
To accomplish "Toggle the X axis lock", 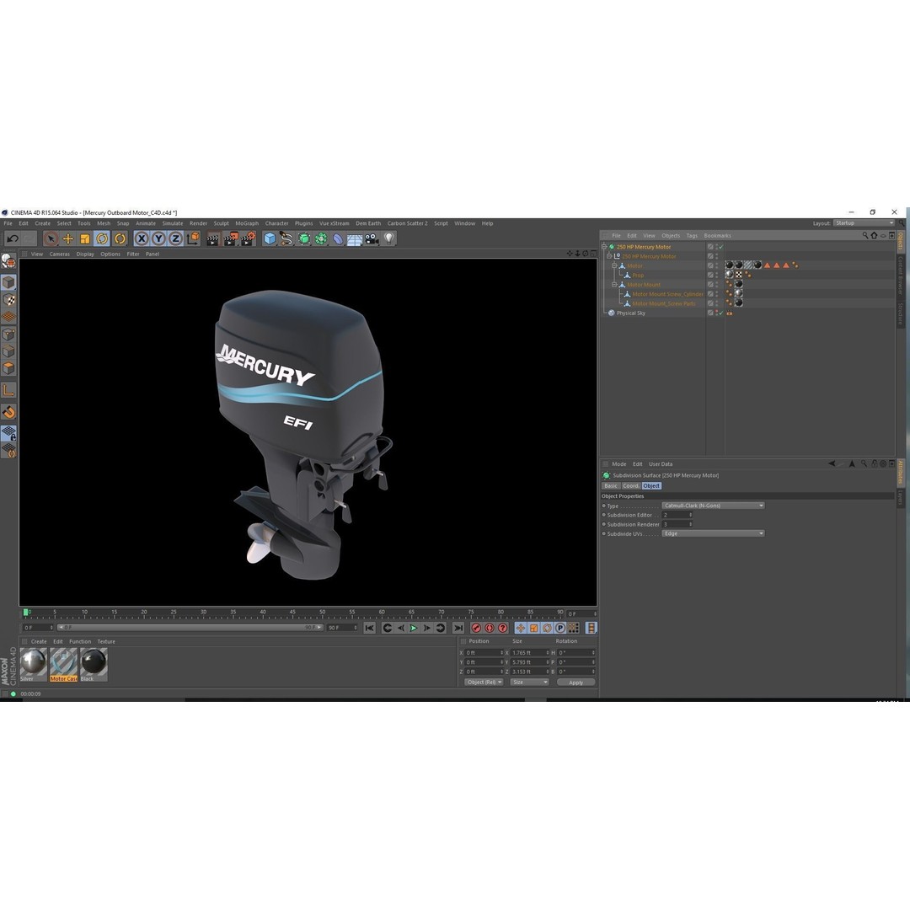I will tap(141, 238).
